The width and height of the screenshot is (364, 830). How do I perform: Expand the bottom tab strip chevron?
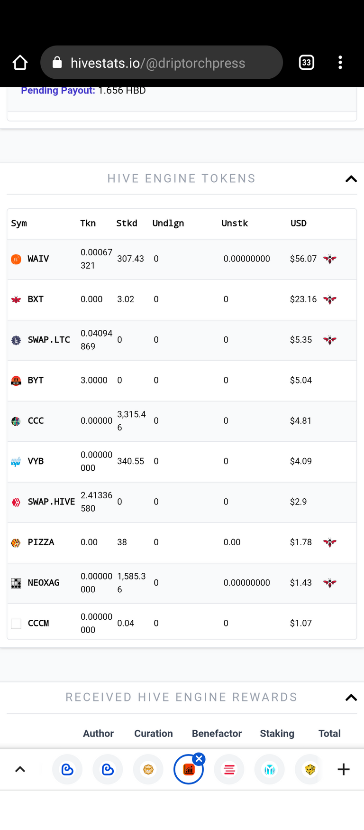(20, 770)
